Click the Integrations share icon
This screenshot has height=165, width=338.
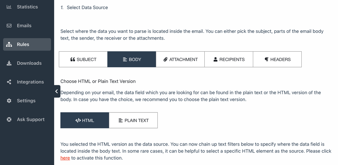point(9,82)
